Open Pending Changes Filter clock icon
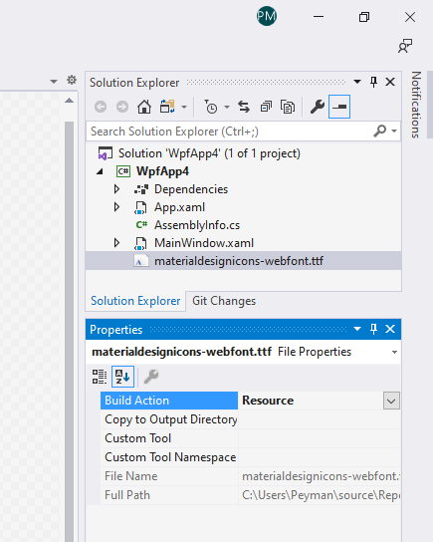This screenshot has width=433, height=542. (x=211, y=107)
